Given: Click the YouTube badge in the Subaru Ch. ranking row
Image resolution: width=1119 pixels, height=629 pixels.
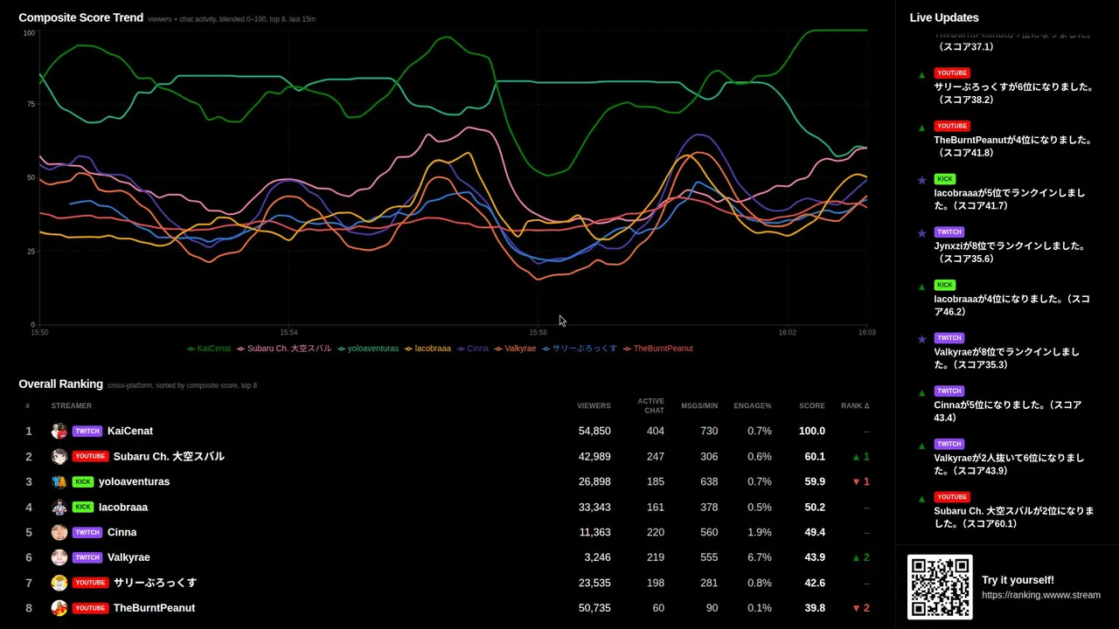Looking at the screenshot, I should [90, 456].
